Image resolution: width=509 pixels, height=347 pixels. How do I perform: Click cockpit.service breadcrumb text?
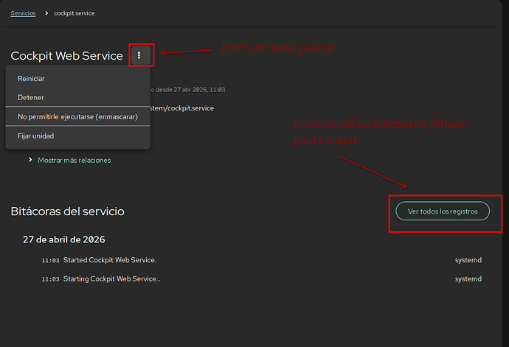75,13
